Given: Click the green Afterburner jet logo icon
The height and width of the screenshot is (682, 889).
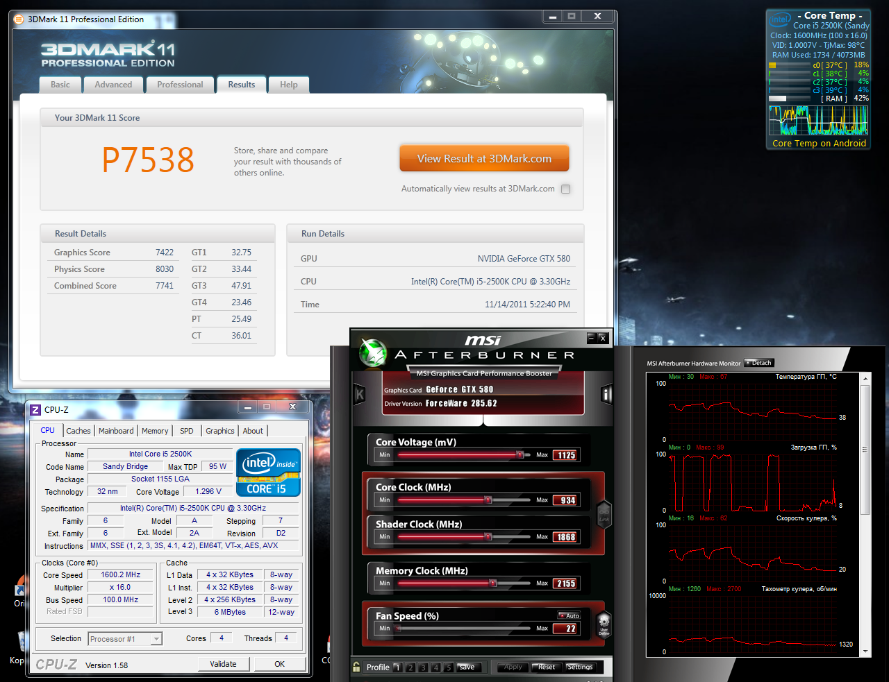Looking at the screenshot, I should tap(373, 353).
